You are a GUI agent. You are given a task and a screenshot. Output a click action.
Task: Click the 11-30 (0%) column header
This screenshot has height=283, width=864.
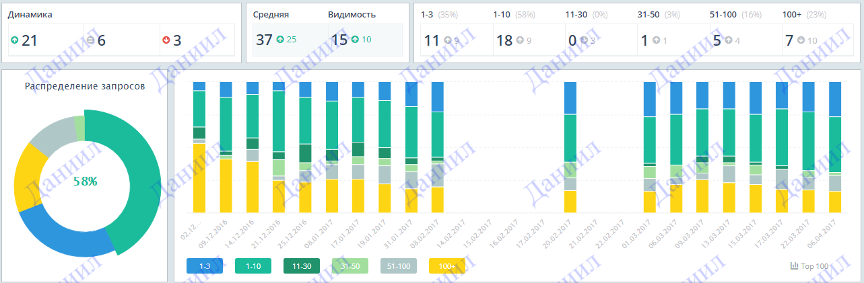[x=585, y=14]
